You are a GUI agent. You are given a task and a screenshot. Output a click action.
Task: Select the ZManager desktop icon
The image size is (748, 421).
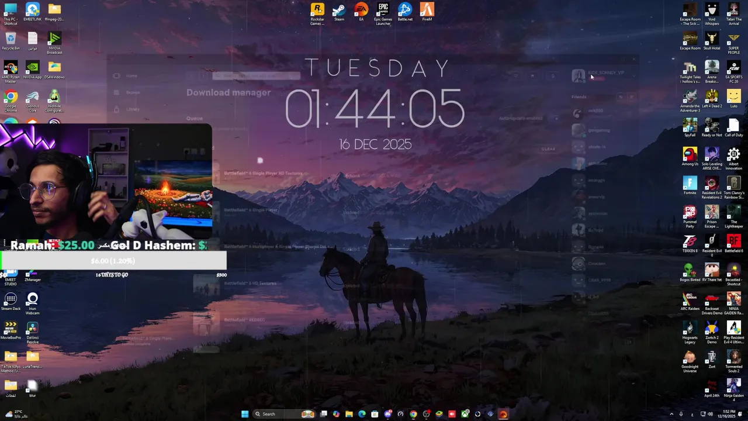(32, 276)
